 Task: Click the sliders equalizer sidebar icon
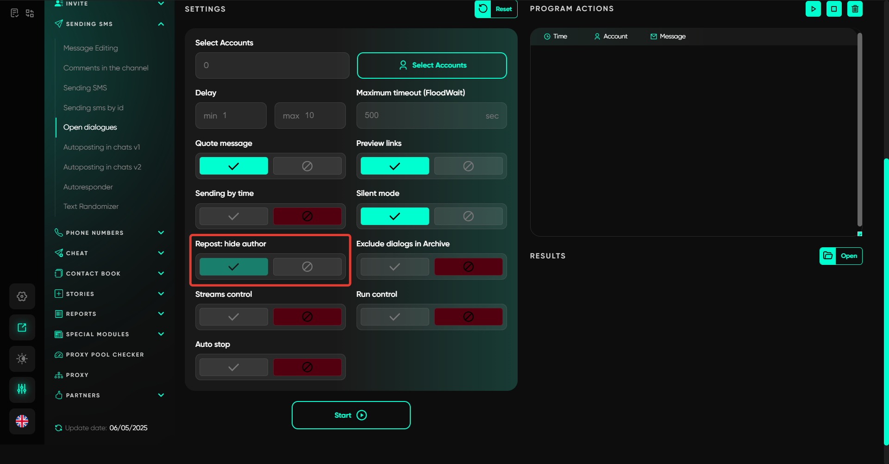22,389
